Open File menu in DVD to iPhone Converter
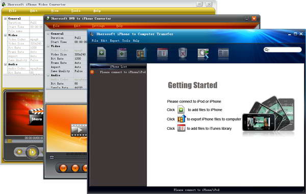This screenshot has width=306, height=194. pos(56,25)
